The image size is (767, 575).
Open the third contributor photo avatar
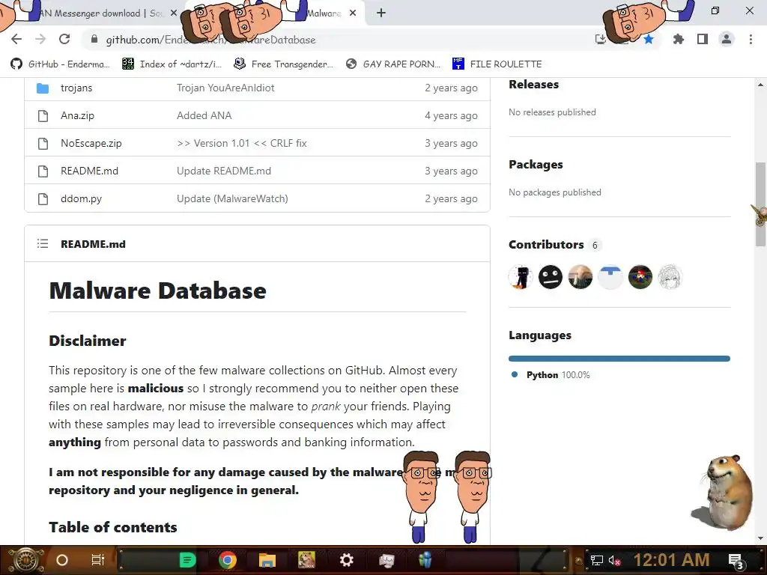(x=580, y=277)
